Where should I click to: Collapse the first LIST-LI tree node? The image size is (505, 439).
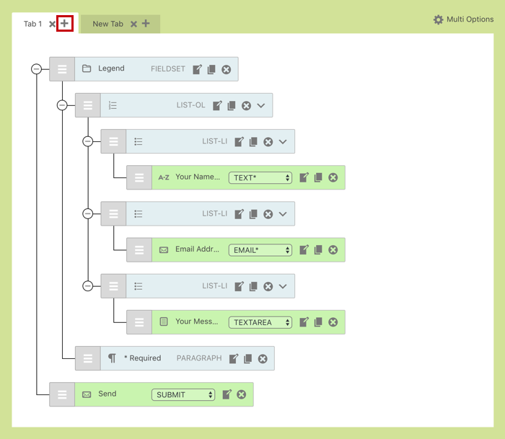pos(87,141)
